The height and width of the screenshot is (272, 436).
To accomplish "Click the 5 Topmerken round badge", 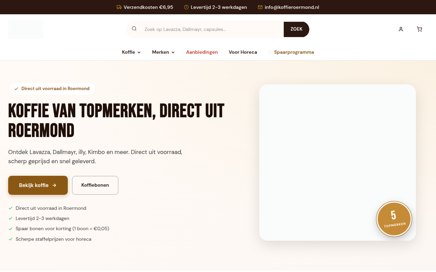I will pyautogui.click(x=394, y=219).
